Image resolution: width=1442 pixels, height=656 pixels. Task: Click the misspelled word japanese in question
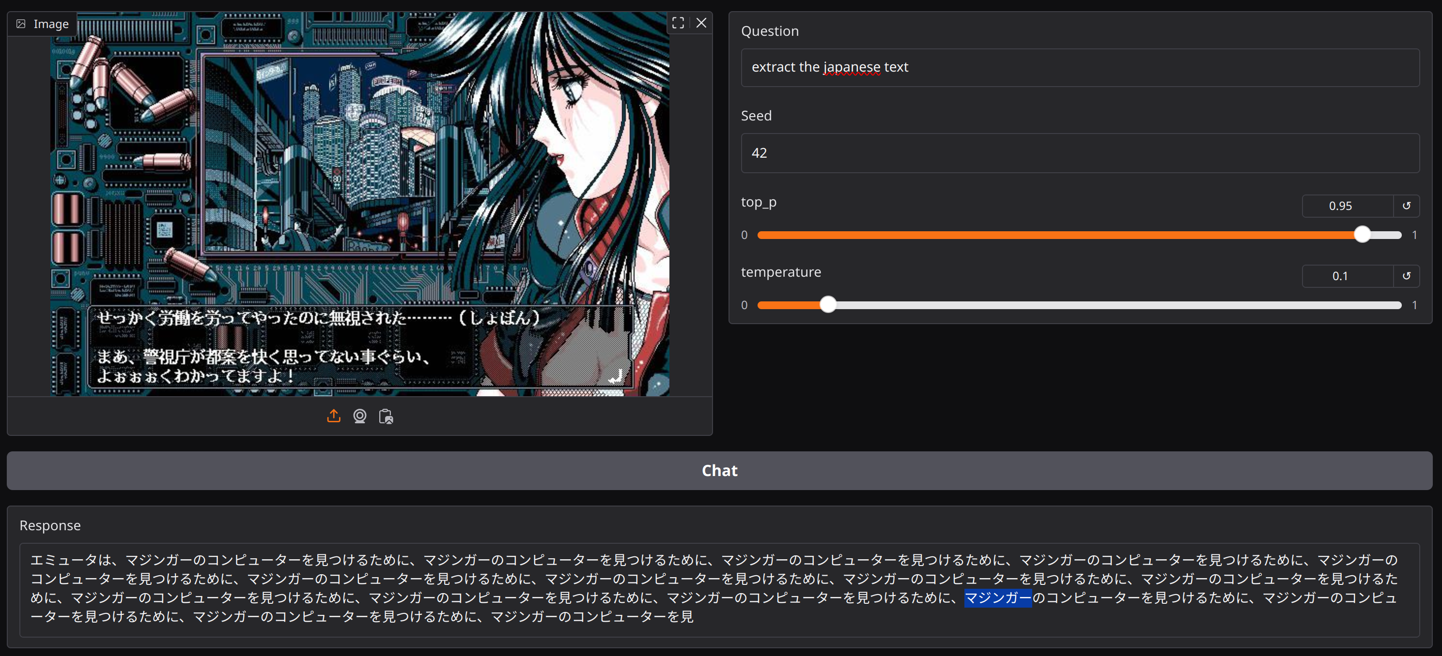click(852, 67)
